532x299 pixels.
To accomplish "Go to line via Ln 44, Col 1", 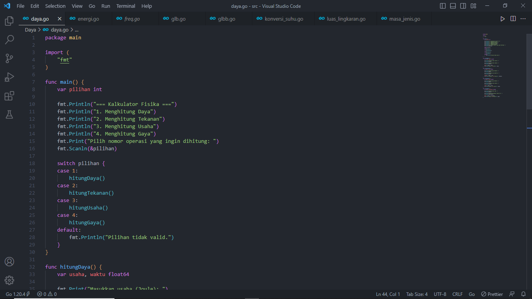I will click(x=388, y=294).
